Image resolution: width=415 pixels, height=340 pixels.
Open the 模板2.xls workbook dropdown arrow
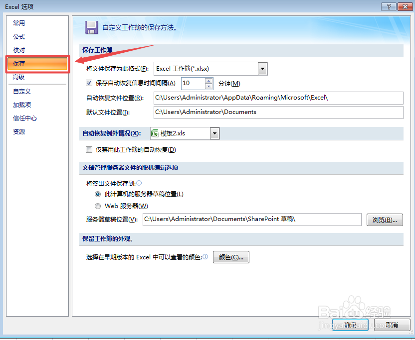214,133
